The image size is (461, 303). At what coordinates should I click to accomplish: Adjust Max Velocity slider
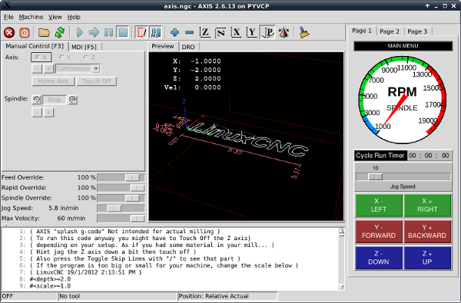[121, 219]
